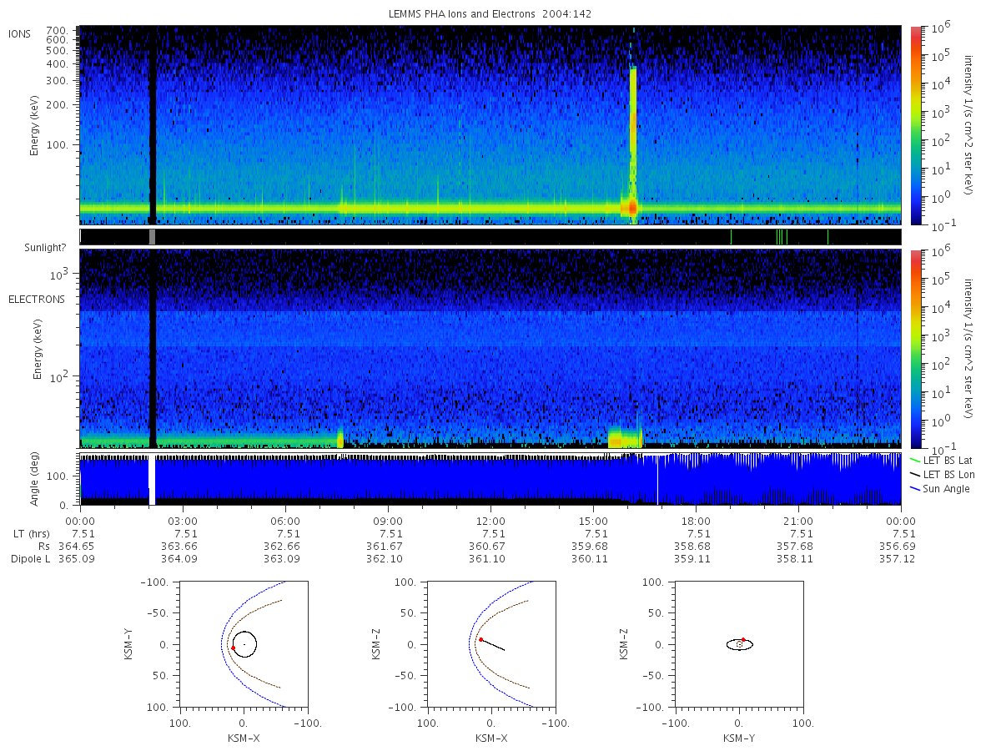Click the '200.' ion energy tick label
The image size is (1001, 751).
point(58,105)
